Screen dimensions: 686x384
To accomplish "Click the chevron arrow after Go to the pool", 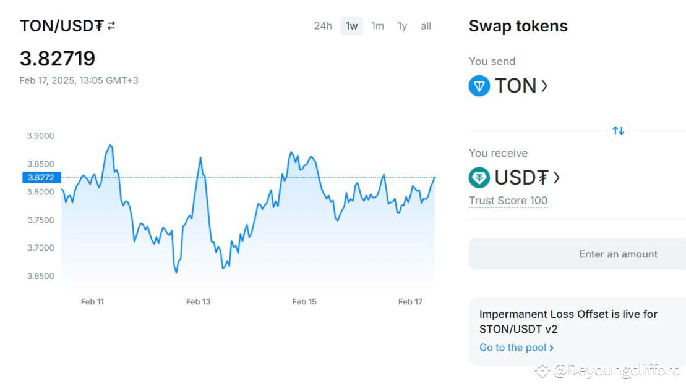I will tap(551, 348).
